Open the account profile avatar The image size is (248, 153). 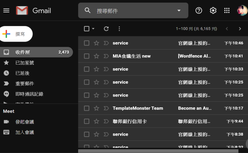(242, 10)
